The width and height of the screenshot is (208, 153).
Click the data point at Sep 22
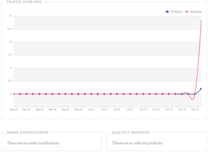[x=26, y=94]
